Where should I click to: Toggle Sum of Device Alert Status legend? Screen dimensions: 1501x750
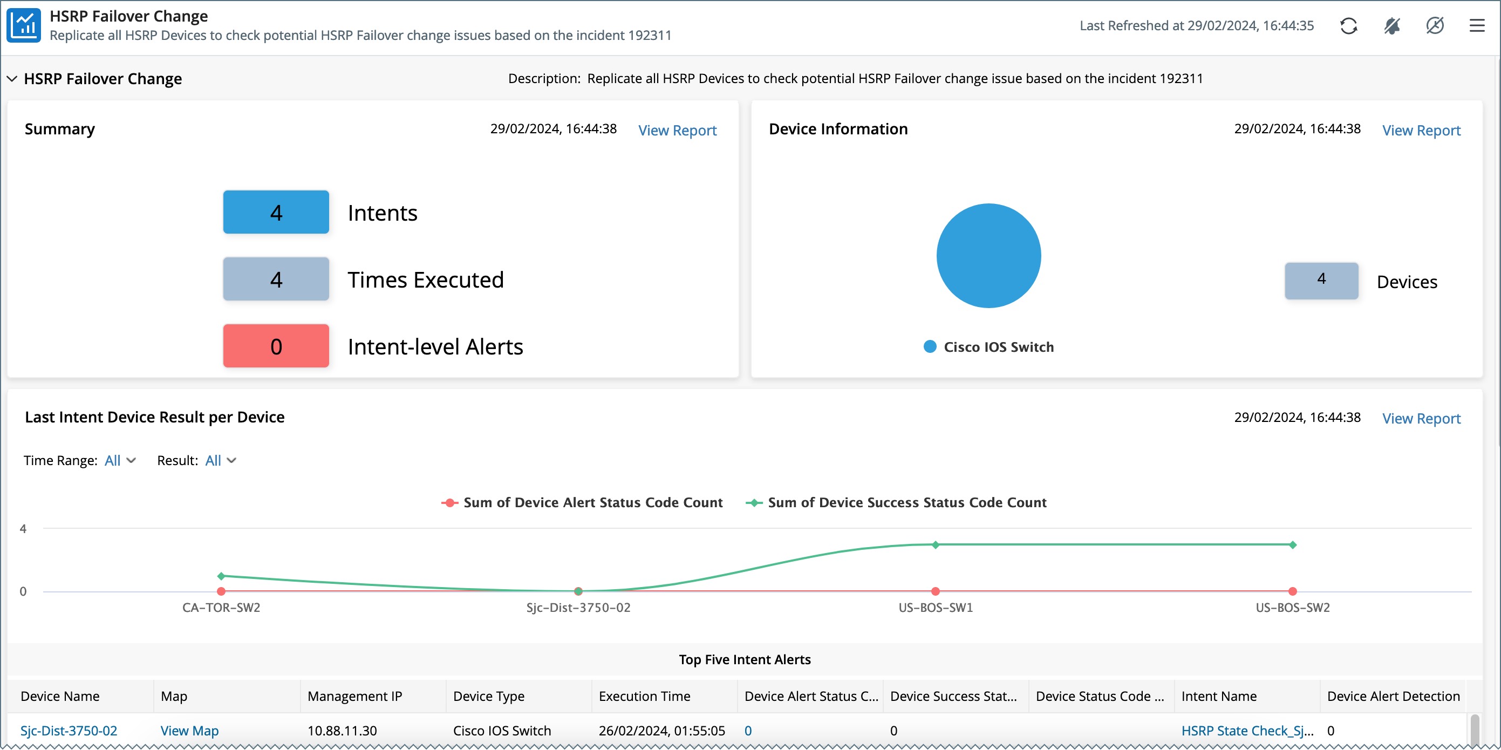582,502
